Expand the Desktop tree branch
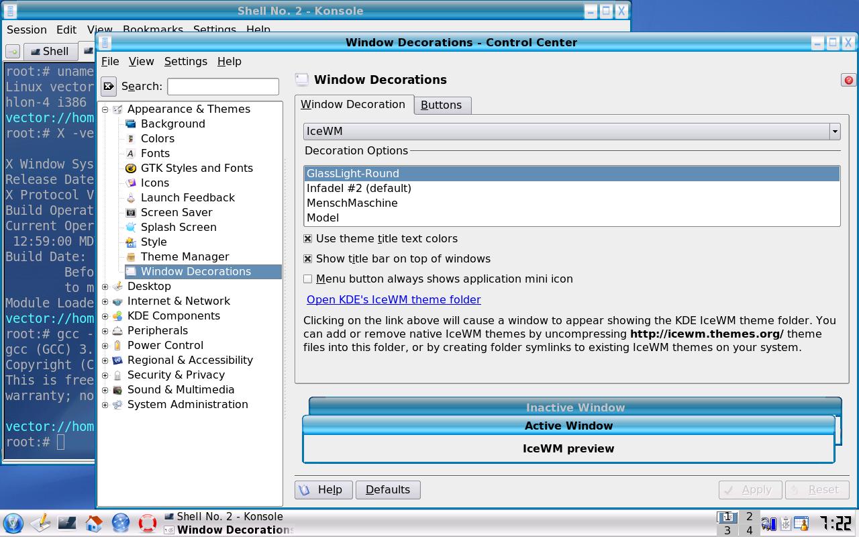 [x=105, y=286]
